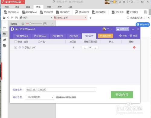The image size is (151, 118).
Task: Uncheck the 示例_1.pdf file checkbox
Action: pyautogui.click(x=16, y=47)
